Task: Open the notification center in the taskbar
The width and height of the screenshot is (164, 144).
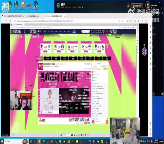Action: 161,141
